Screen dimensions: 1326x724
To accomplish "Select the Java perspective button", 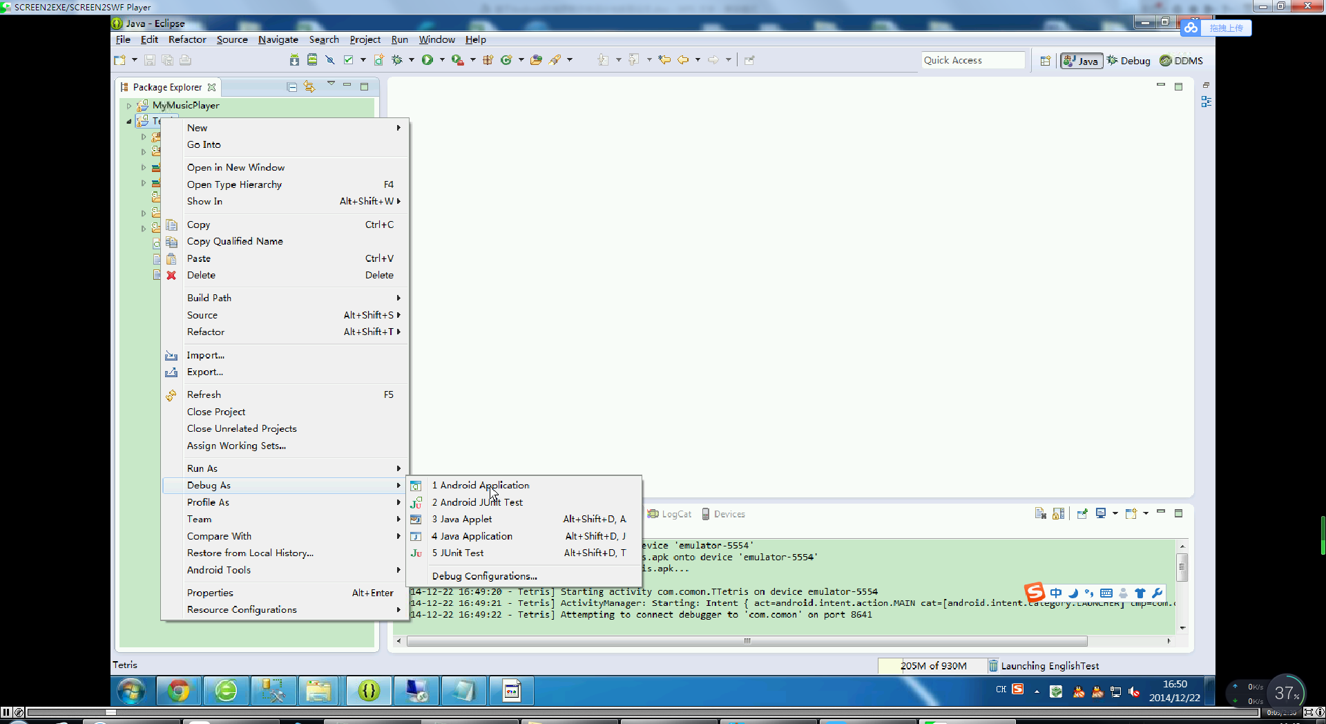I will 1082,61.
